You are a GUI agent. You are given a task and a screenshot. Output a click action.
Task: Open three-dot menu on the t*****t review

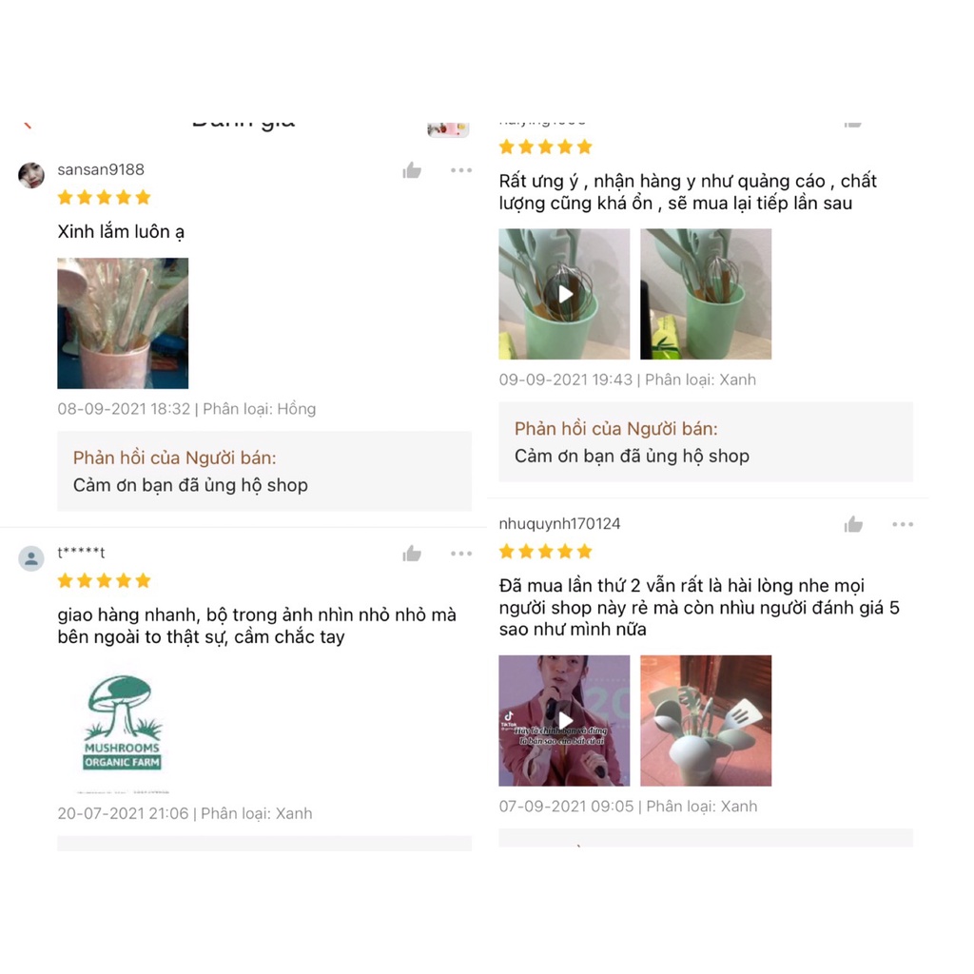461,554
